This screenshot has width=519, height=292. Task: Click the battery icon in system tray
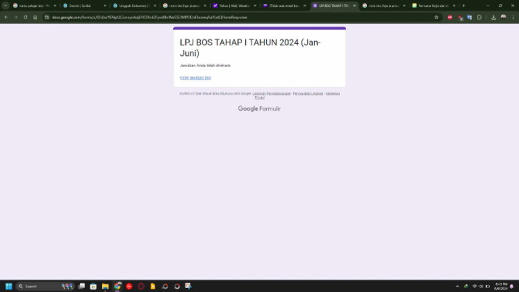pos(487,287)
